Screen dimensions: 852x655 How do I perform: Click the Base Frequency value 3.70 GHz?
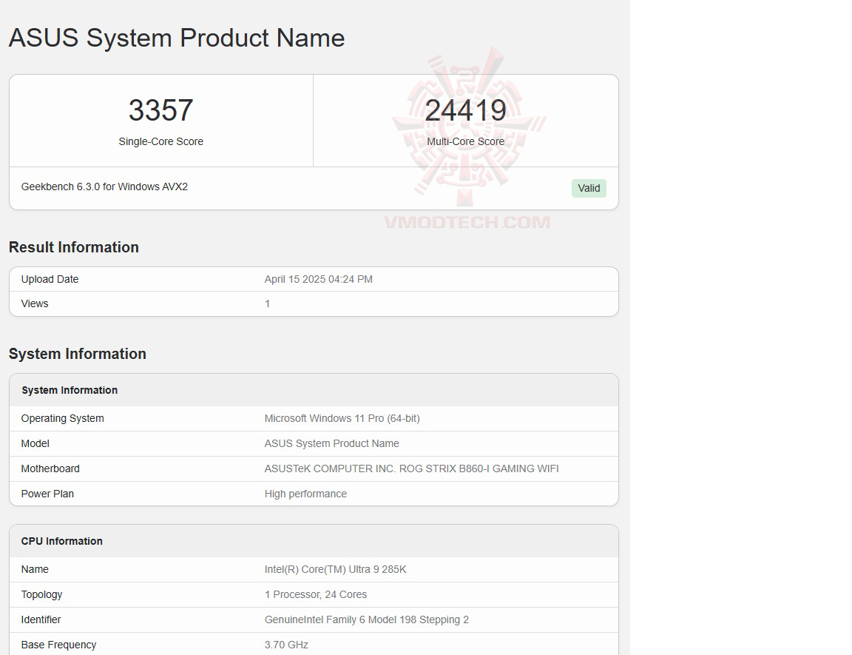point(286,645)
